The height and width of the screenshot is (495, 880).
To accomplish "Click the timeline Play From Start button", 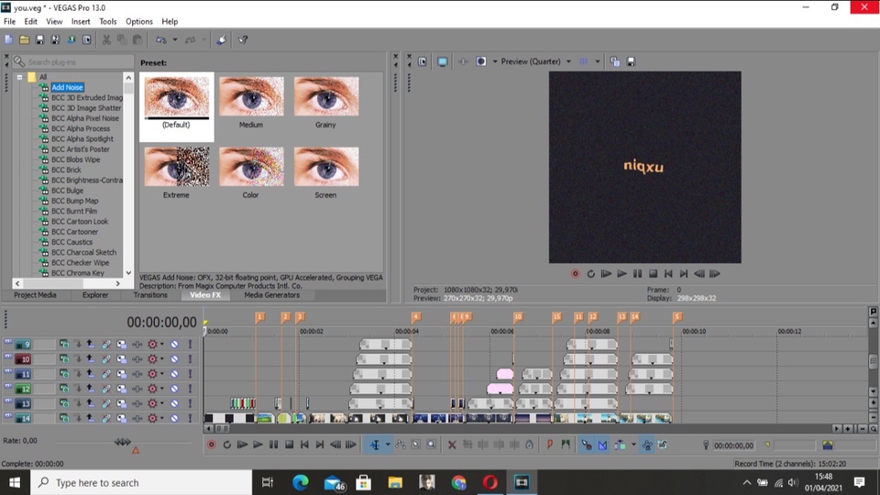I will (x=242, y=445).
